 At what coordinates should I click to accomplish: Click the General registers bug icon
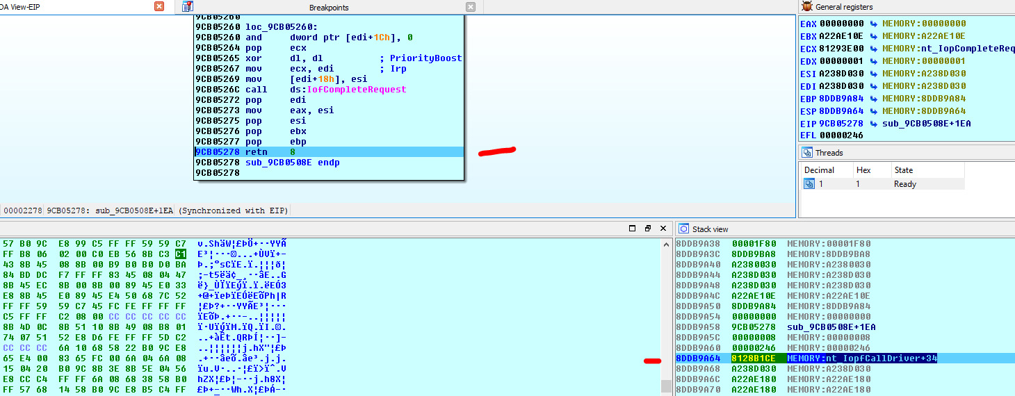tap(806, 7)
